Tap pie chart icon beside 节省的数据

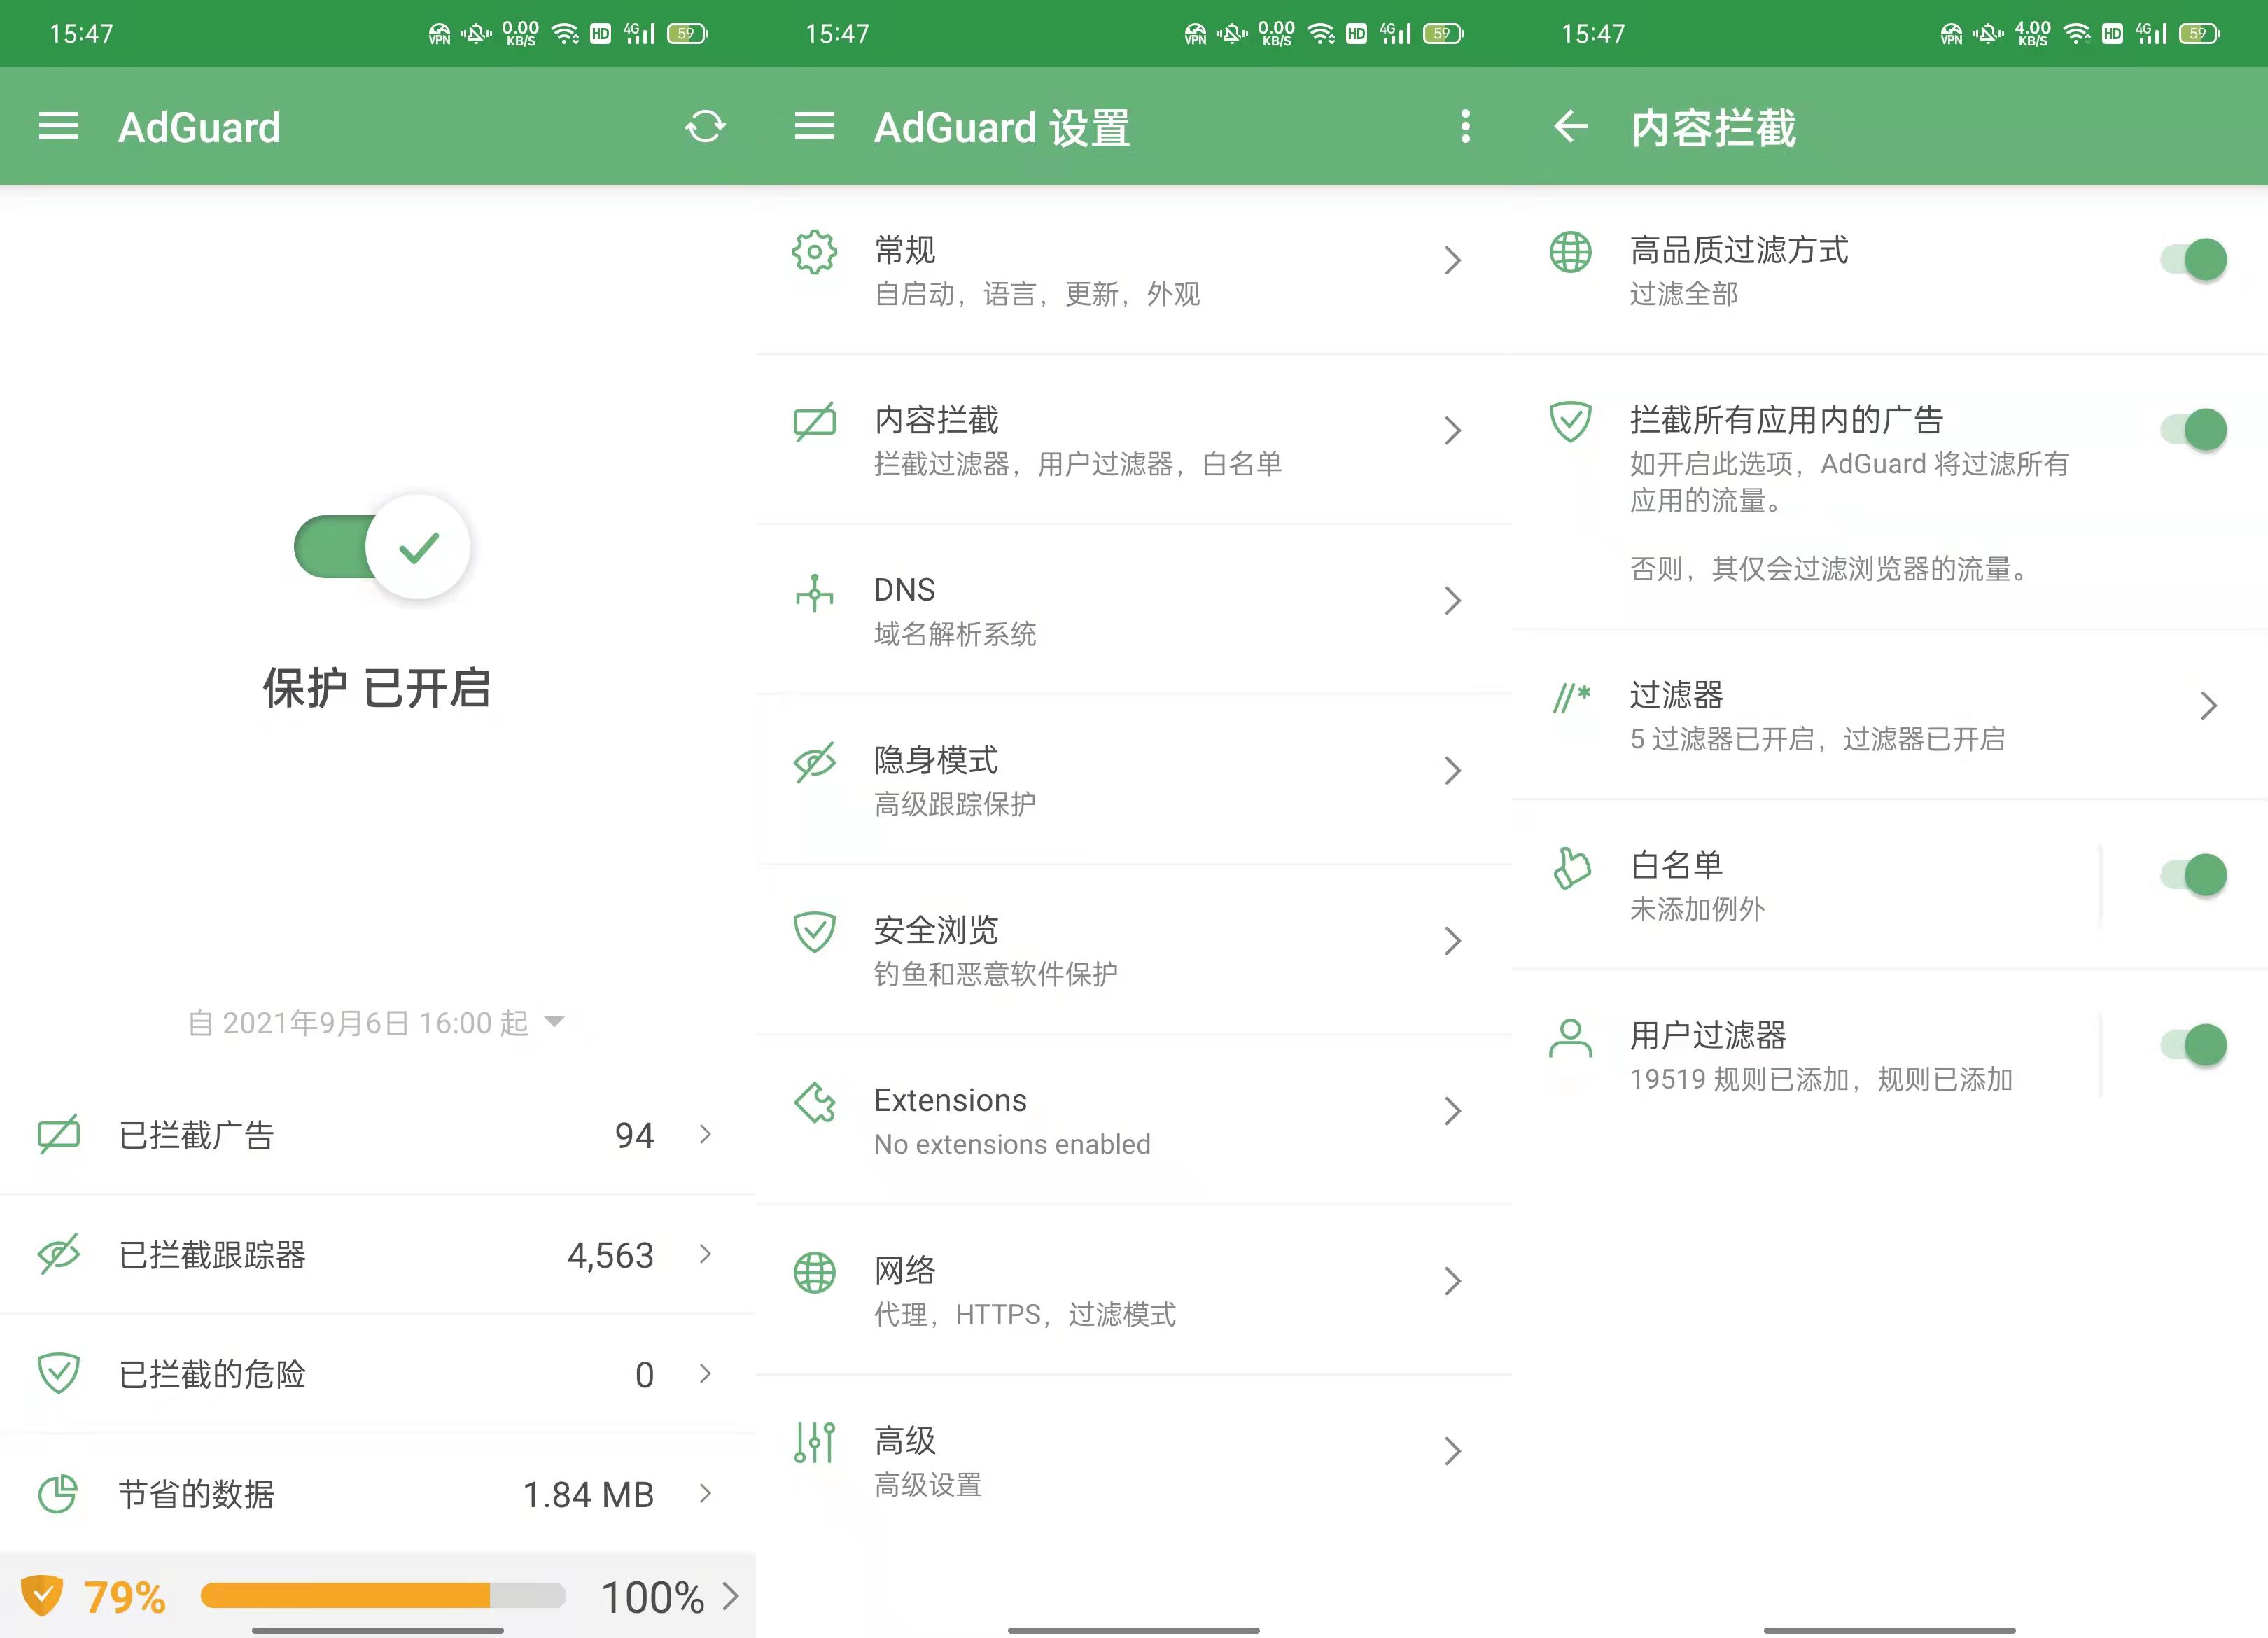[58, 1493]
